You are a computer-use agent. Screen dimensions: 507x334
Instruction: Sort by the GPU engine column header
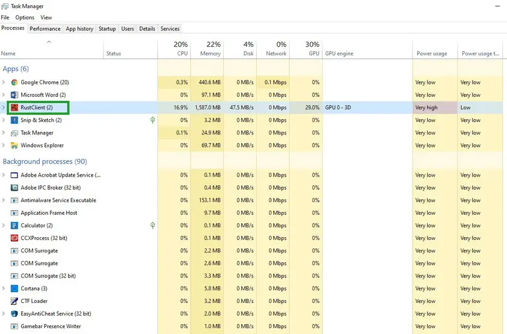(x=367, y=49)
